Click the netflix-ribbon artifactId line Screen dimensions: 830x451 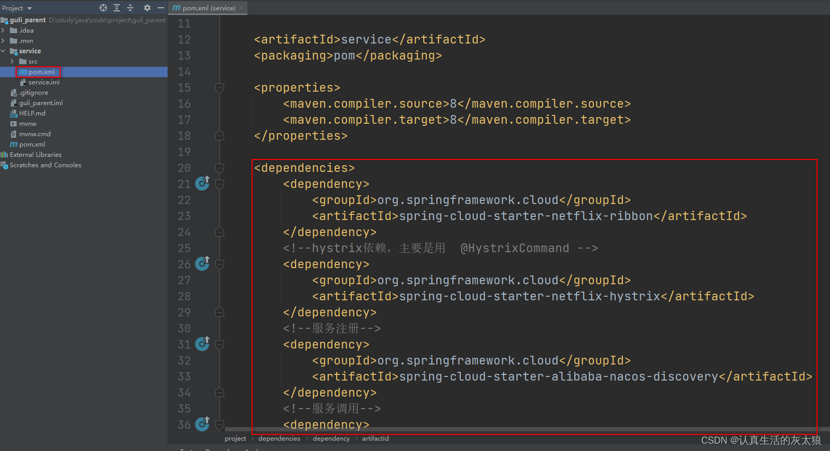coord(529,216)
